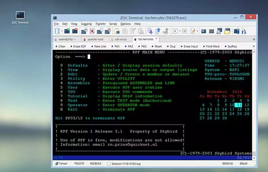Open the Help menu

[x=137, y=24]
